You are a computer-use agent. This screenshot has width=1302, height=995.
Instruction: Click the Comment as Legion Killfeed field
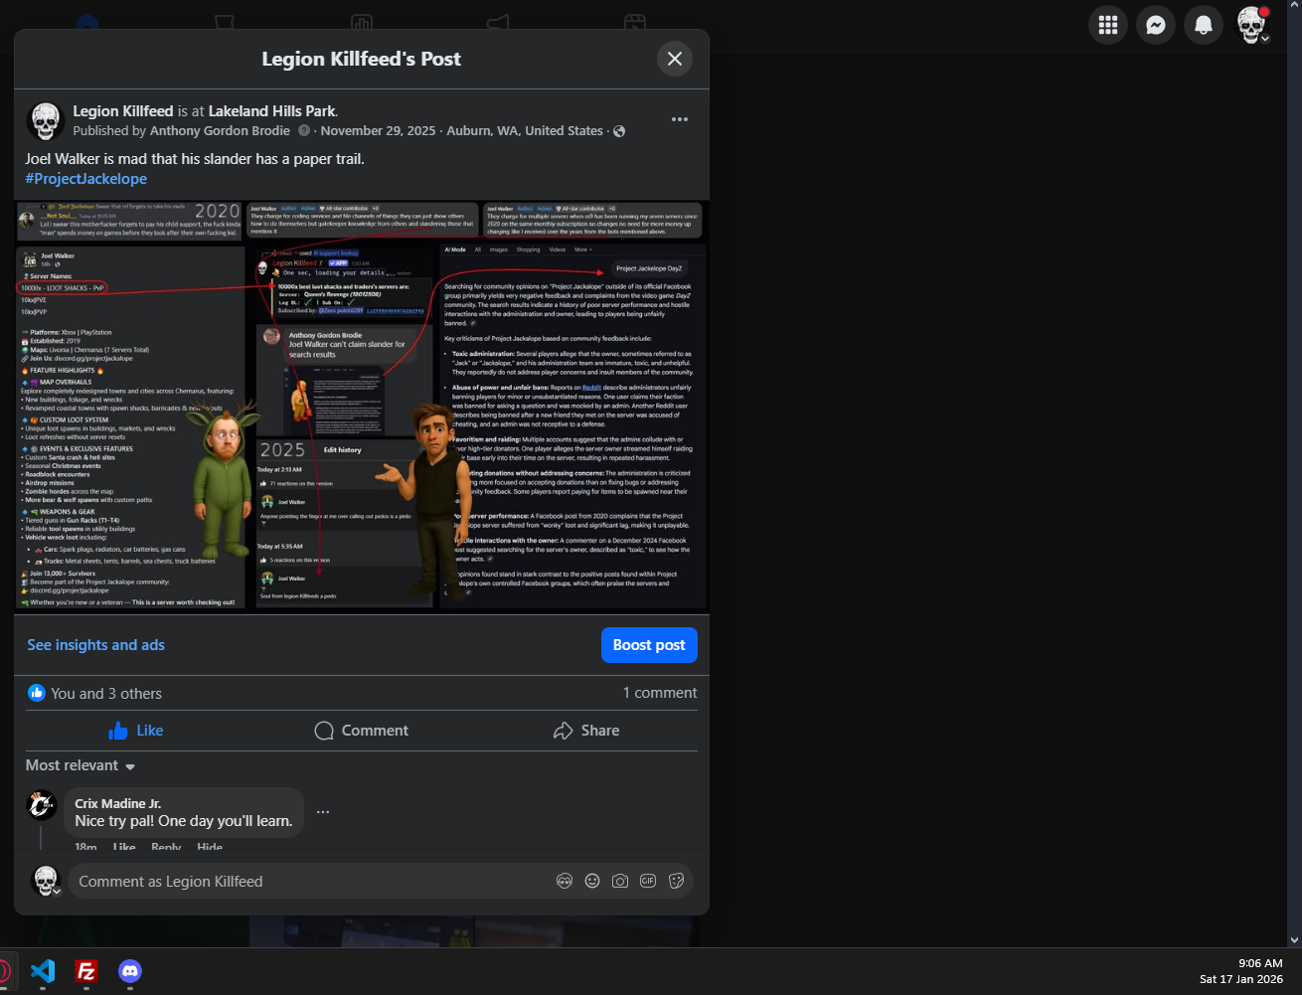381,882
